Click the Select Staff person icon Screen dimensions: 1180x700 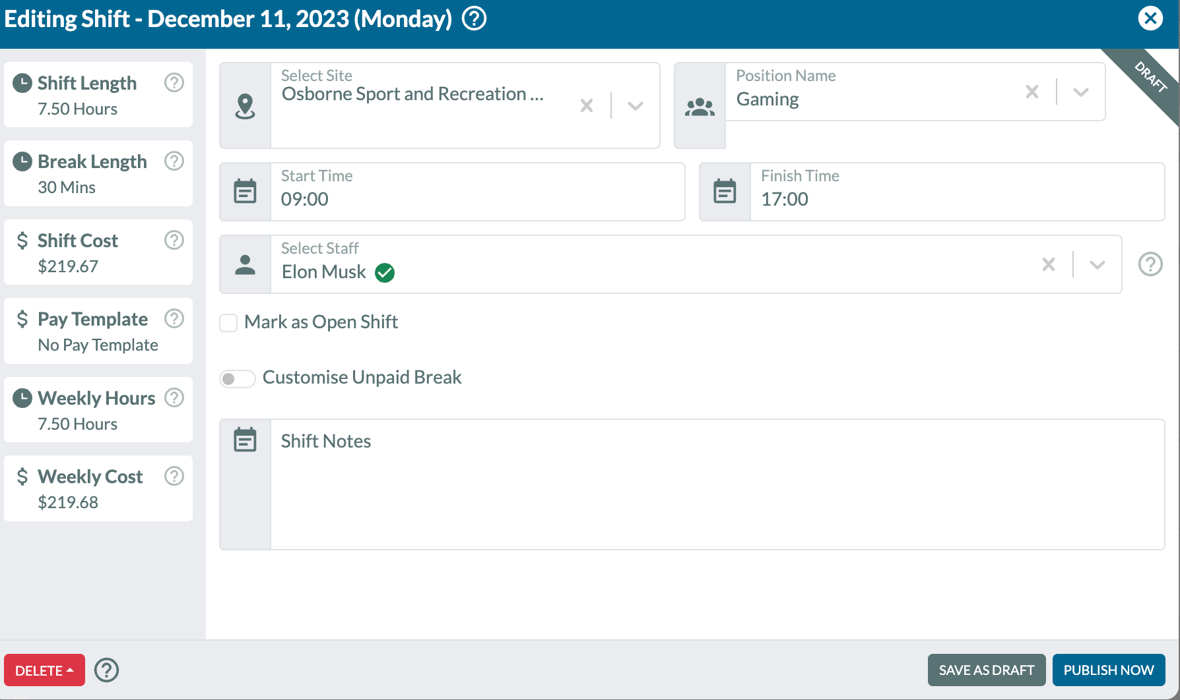(x=246, y=264)
